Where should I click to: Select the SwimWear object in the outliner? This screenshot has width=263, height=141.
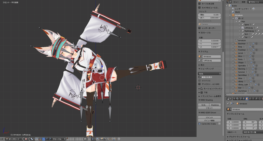pyautogui.click(x=242, y=75)
